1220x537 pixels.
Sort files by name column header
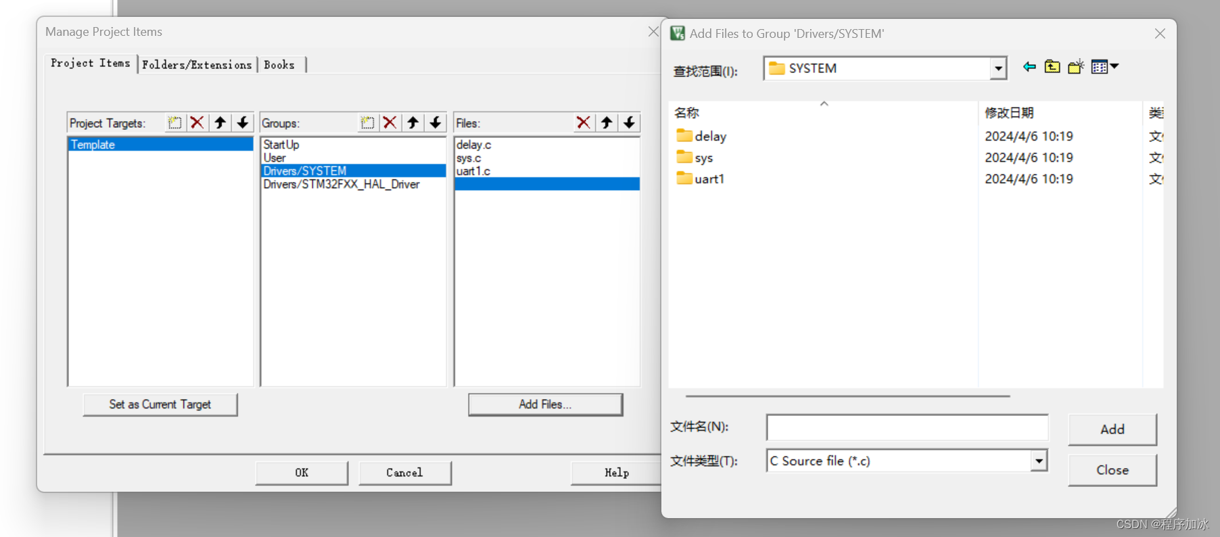(x=823, y=112)
